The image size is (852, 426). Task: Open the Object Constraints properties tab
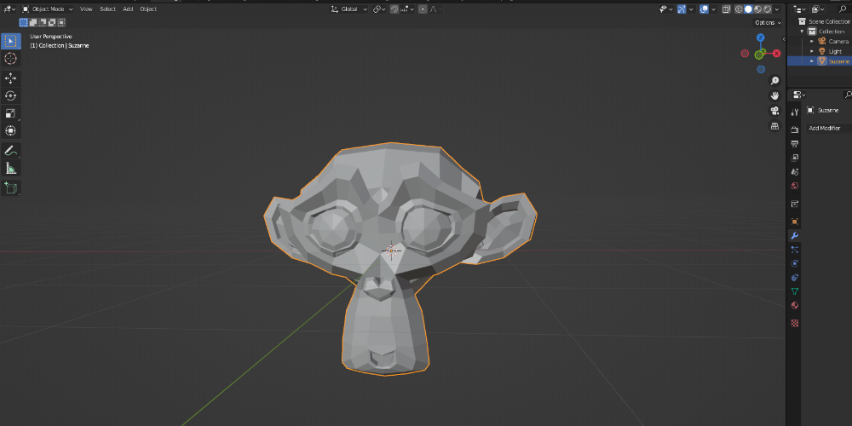794,278
